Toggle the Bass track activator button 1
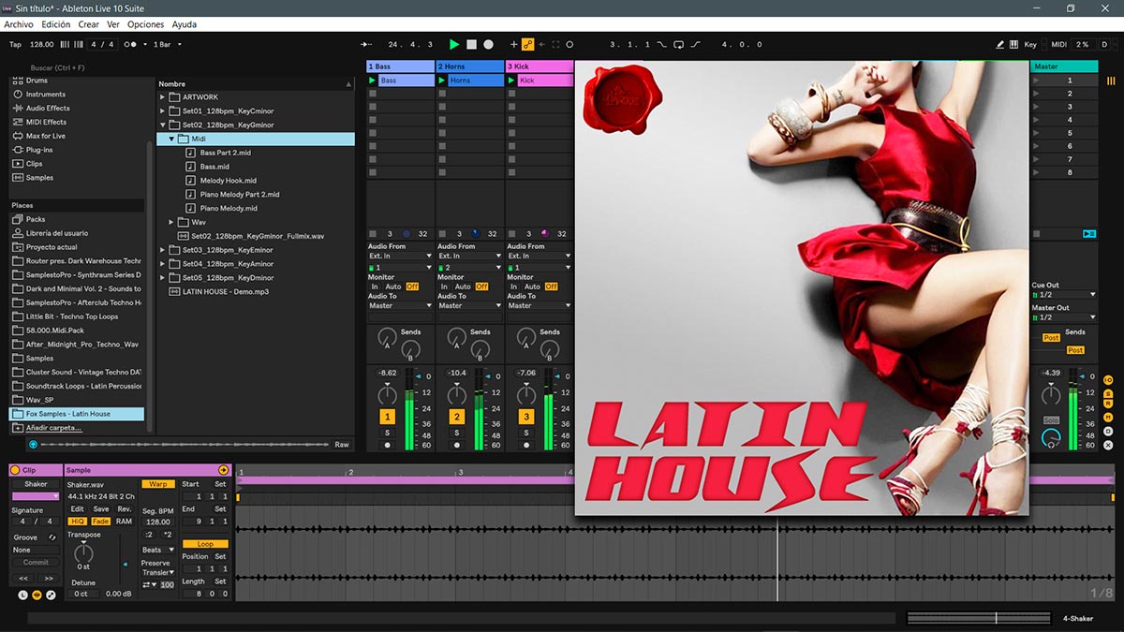1124x632 pixels. click(x=387, y=417)
